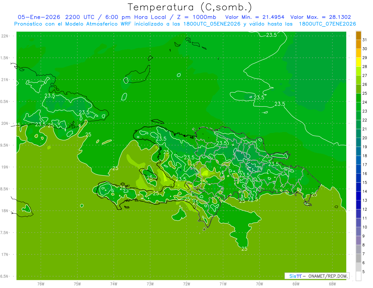373x288 pixels.
Task: Click the "73W" longitude axis label
Action: click(x=150, y=284)
